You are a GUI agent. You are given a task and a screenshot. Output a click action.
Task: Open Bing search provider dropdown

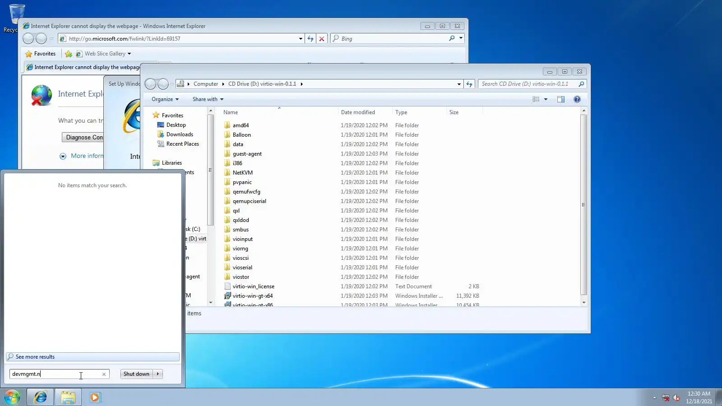461,38
